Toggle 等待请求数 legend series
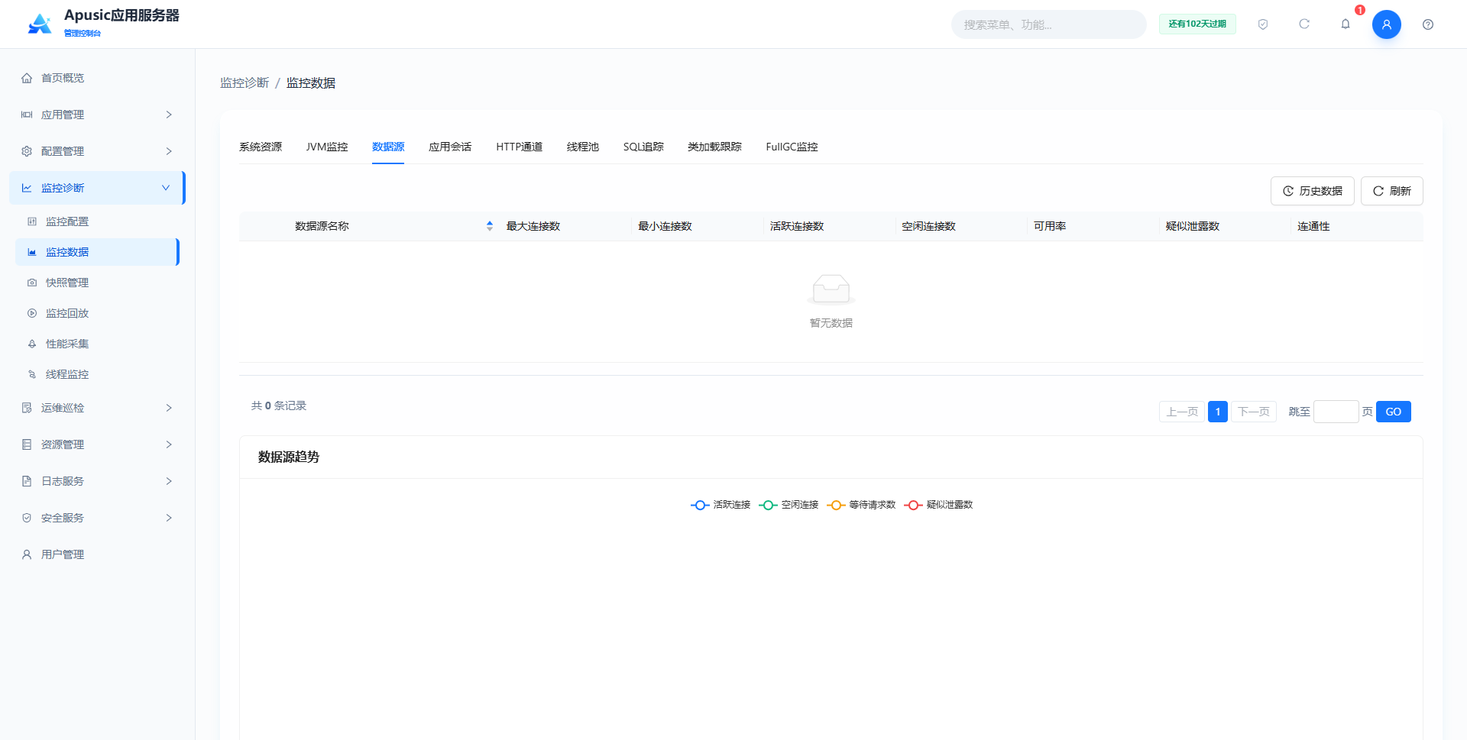The image size is (1467, 740). click(x=861, y=505)
